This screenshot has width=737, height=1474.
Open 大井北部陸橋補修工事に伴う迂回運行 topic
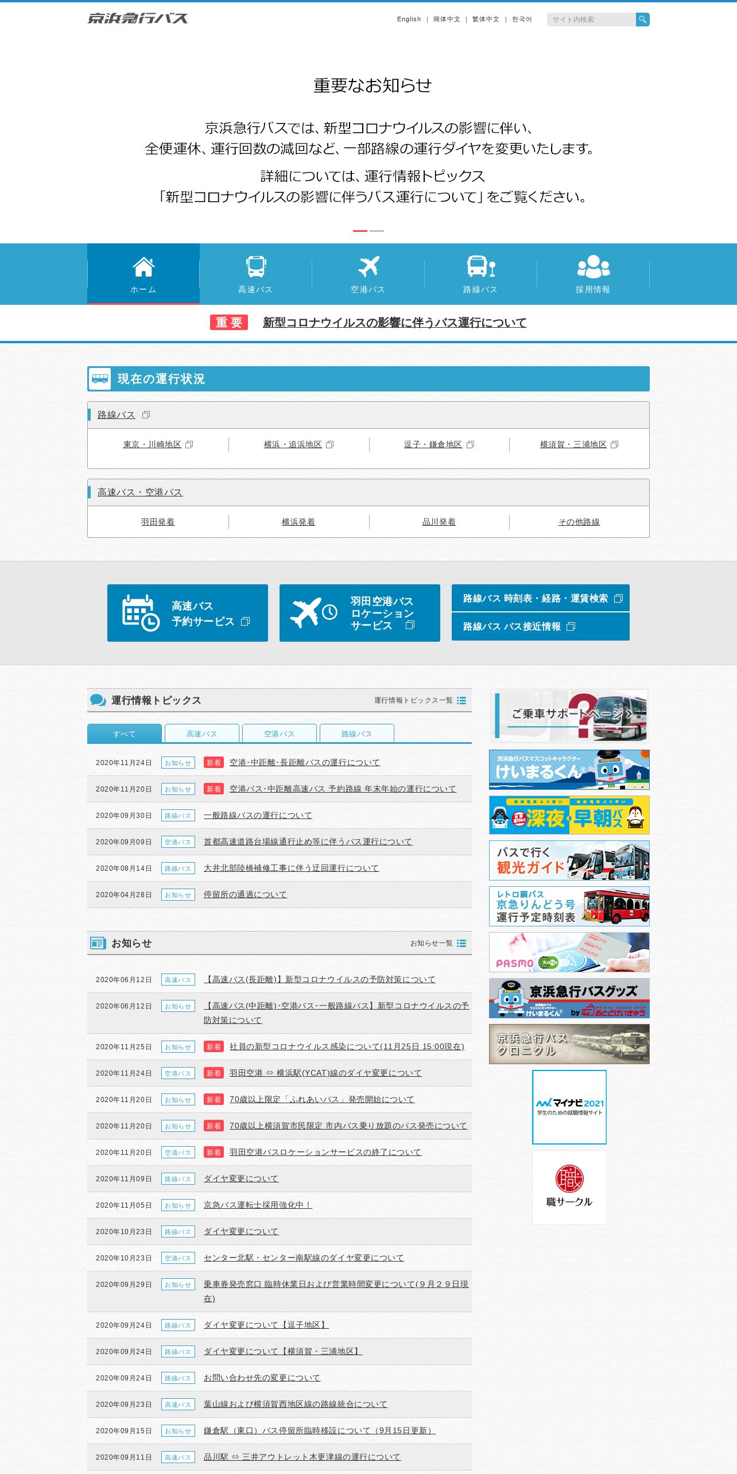tap(292, 868)
